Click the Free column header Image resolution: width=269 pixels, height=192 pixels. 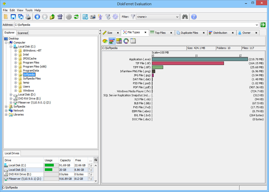[x=81, y=160]
